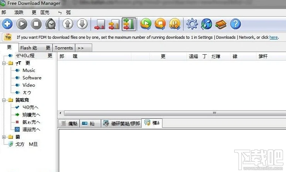Open the first menu in the menu bar
286x172 pixels.
pos(4,13)
